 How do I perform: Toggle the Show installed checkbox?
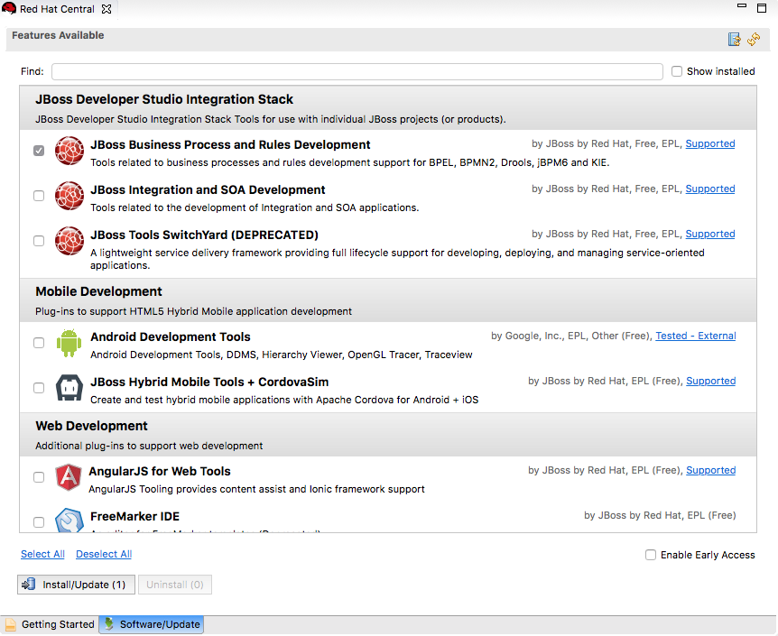(677, 71)
